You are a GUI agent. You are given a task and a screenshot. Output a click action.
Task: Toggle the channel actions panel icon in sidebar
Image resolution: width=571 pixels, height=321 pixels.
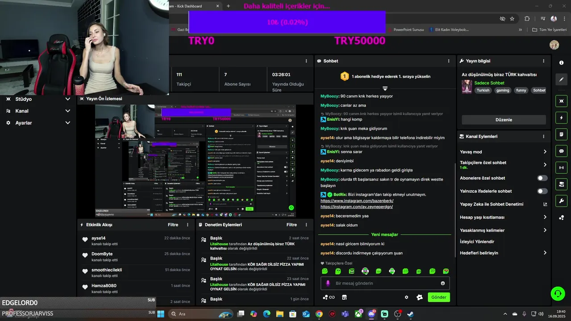[x=561, y=184]
